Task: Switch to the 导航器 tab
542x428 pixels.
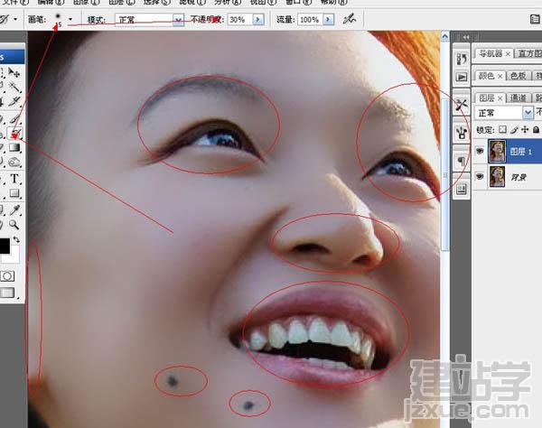Action: click(491, 53)
